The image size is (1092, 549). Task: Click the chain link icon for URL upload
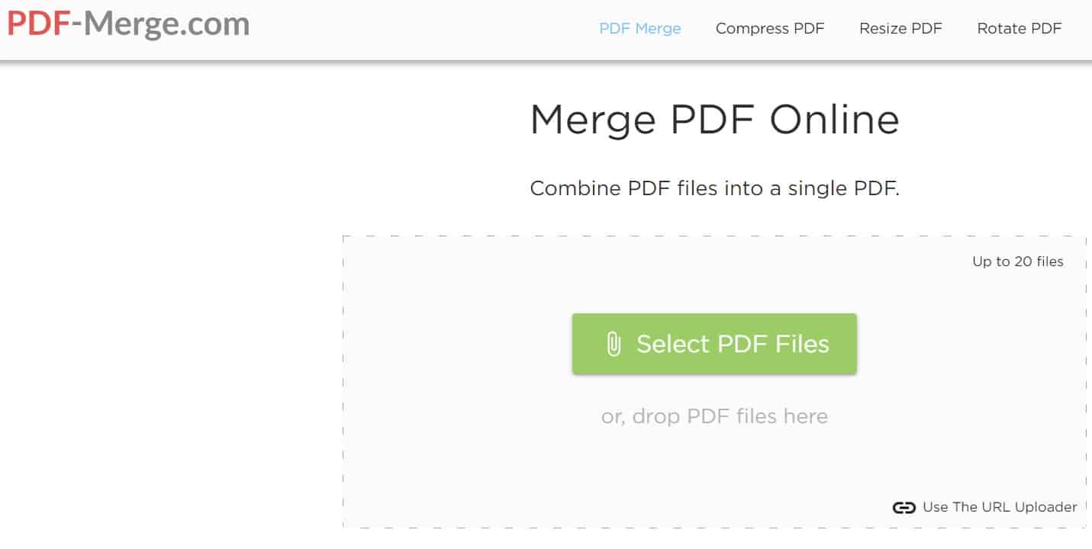pos(904,508)
